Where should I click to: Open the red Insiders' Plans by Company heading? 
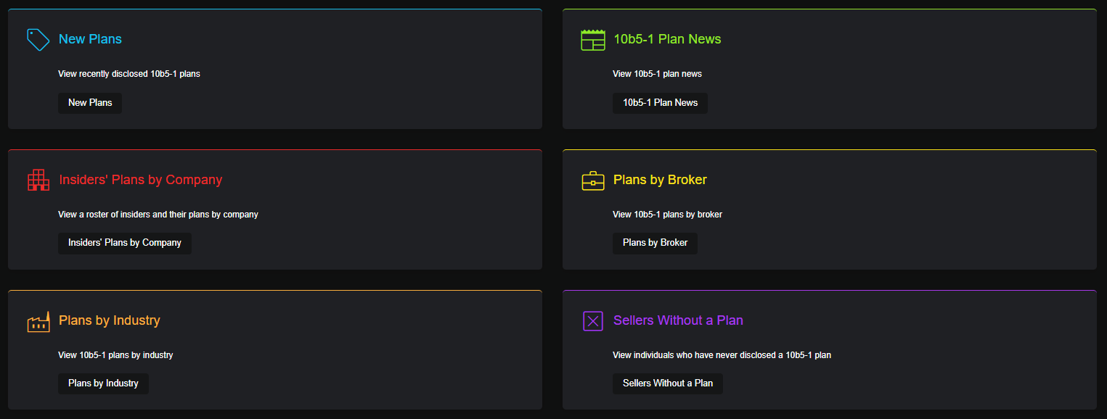tap(141, 180)
